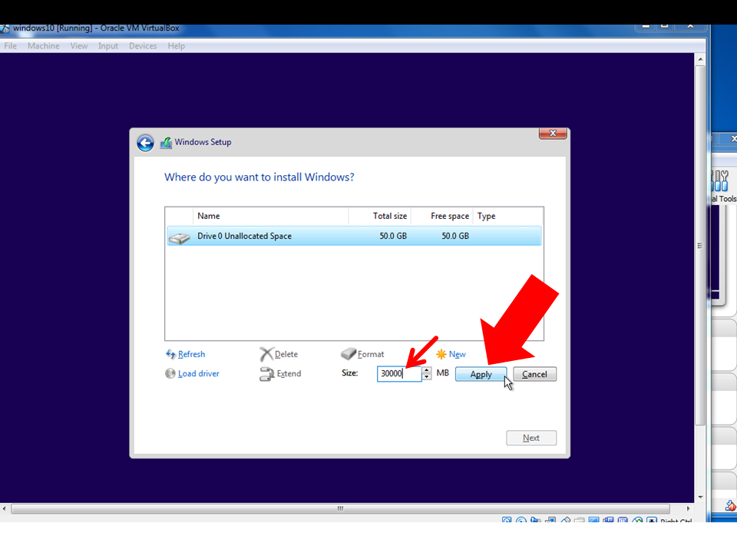
Task: Click inside the Size MB input field
Action: 397,373
